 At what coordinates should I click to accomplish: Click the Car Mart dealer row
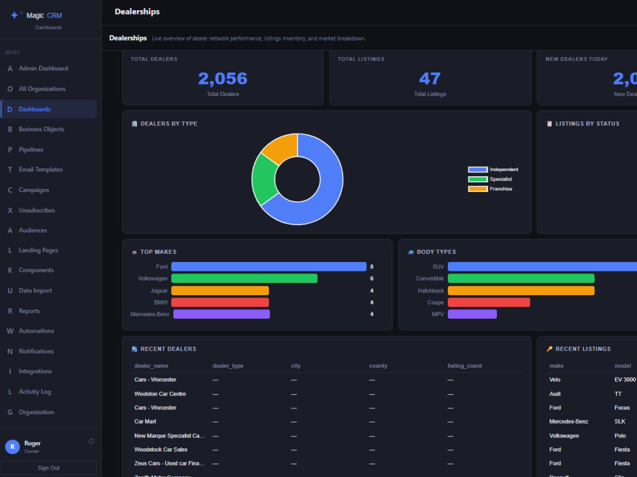327,422
